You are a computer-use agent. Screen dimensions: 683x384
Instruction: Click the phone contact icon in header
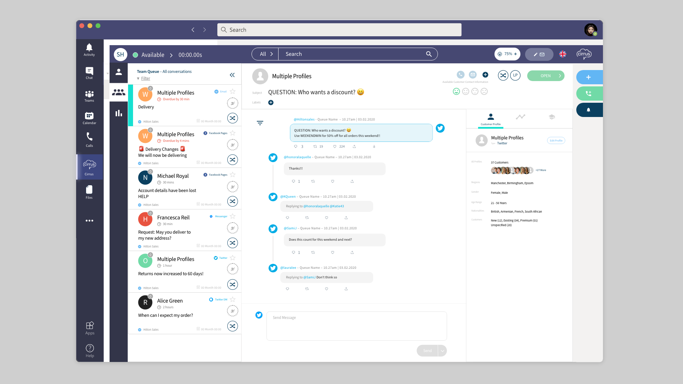point(461,75)
